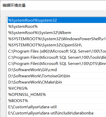Screen dimensions: 106x117
Task: Pick the %VCPKG% variable entry
Action: [56, 88]
